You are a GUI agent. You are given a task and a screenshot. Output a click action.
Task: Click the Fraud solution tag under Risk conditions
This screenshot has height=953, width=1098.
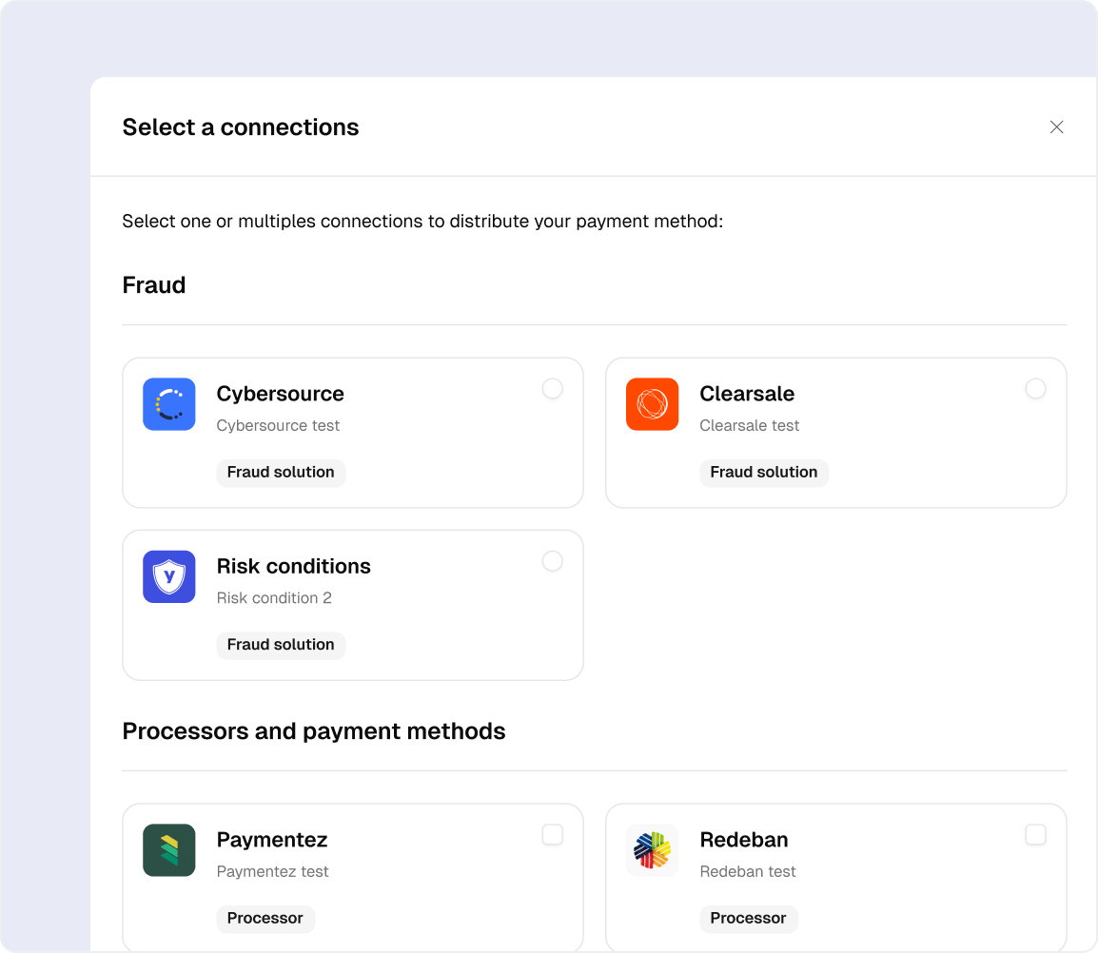coord(281,645)
